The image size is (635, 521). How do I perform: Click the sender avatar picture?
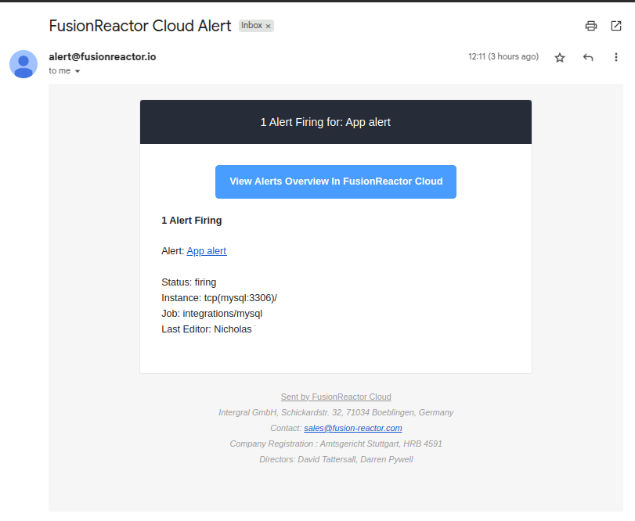click(x=23, y=64)
